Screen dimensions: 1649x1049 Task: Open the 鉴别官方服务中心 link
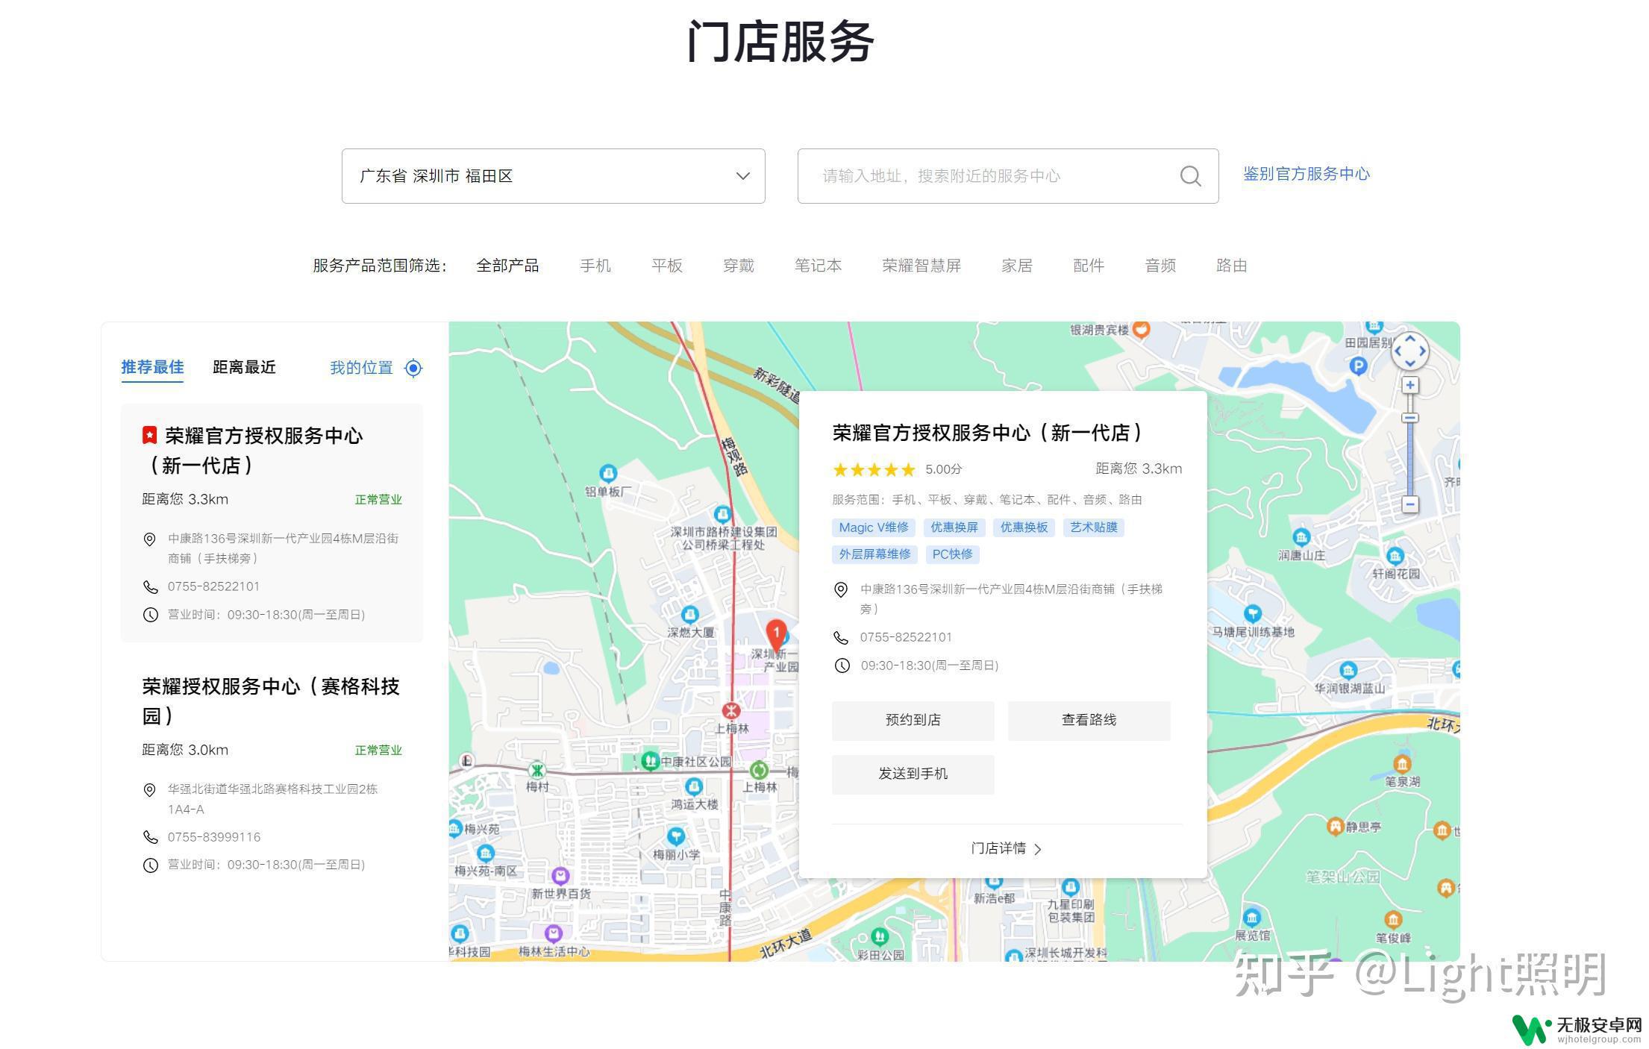coord(1306,174)
